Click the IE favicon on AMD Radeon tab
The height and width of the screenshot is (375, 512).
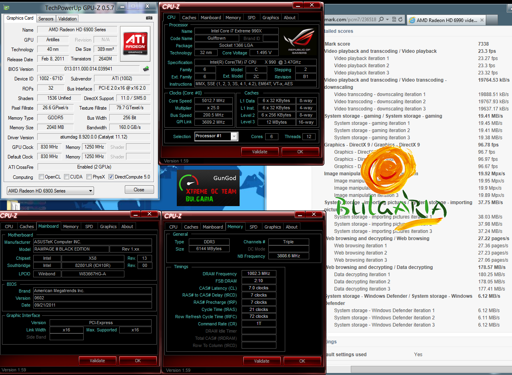pos(412,20)
